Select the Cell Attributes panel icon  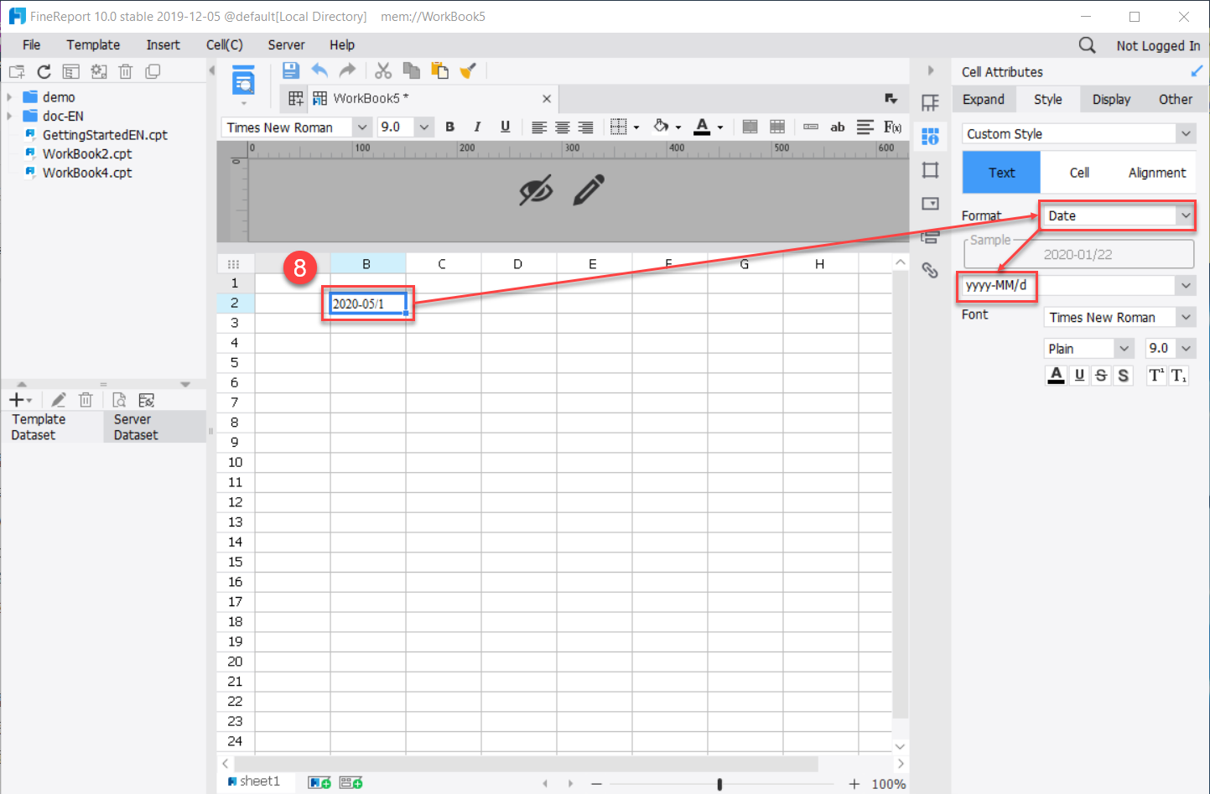pyautogui.click(x=930, y=136)
